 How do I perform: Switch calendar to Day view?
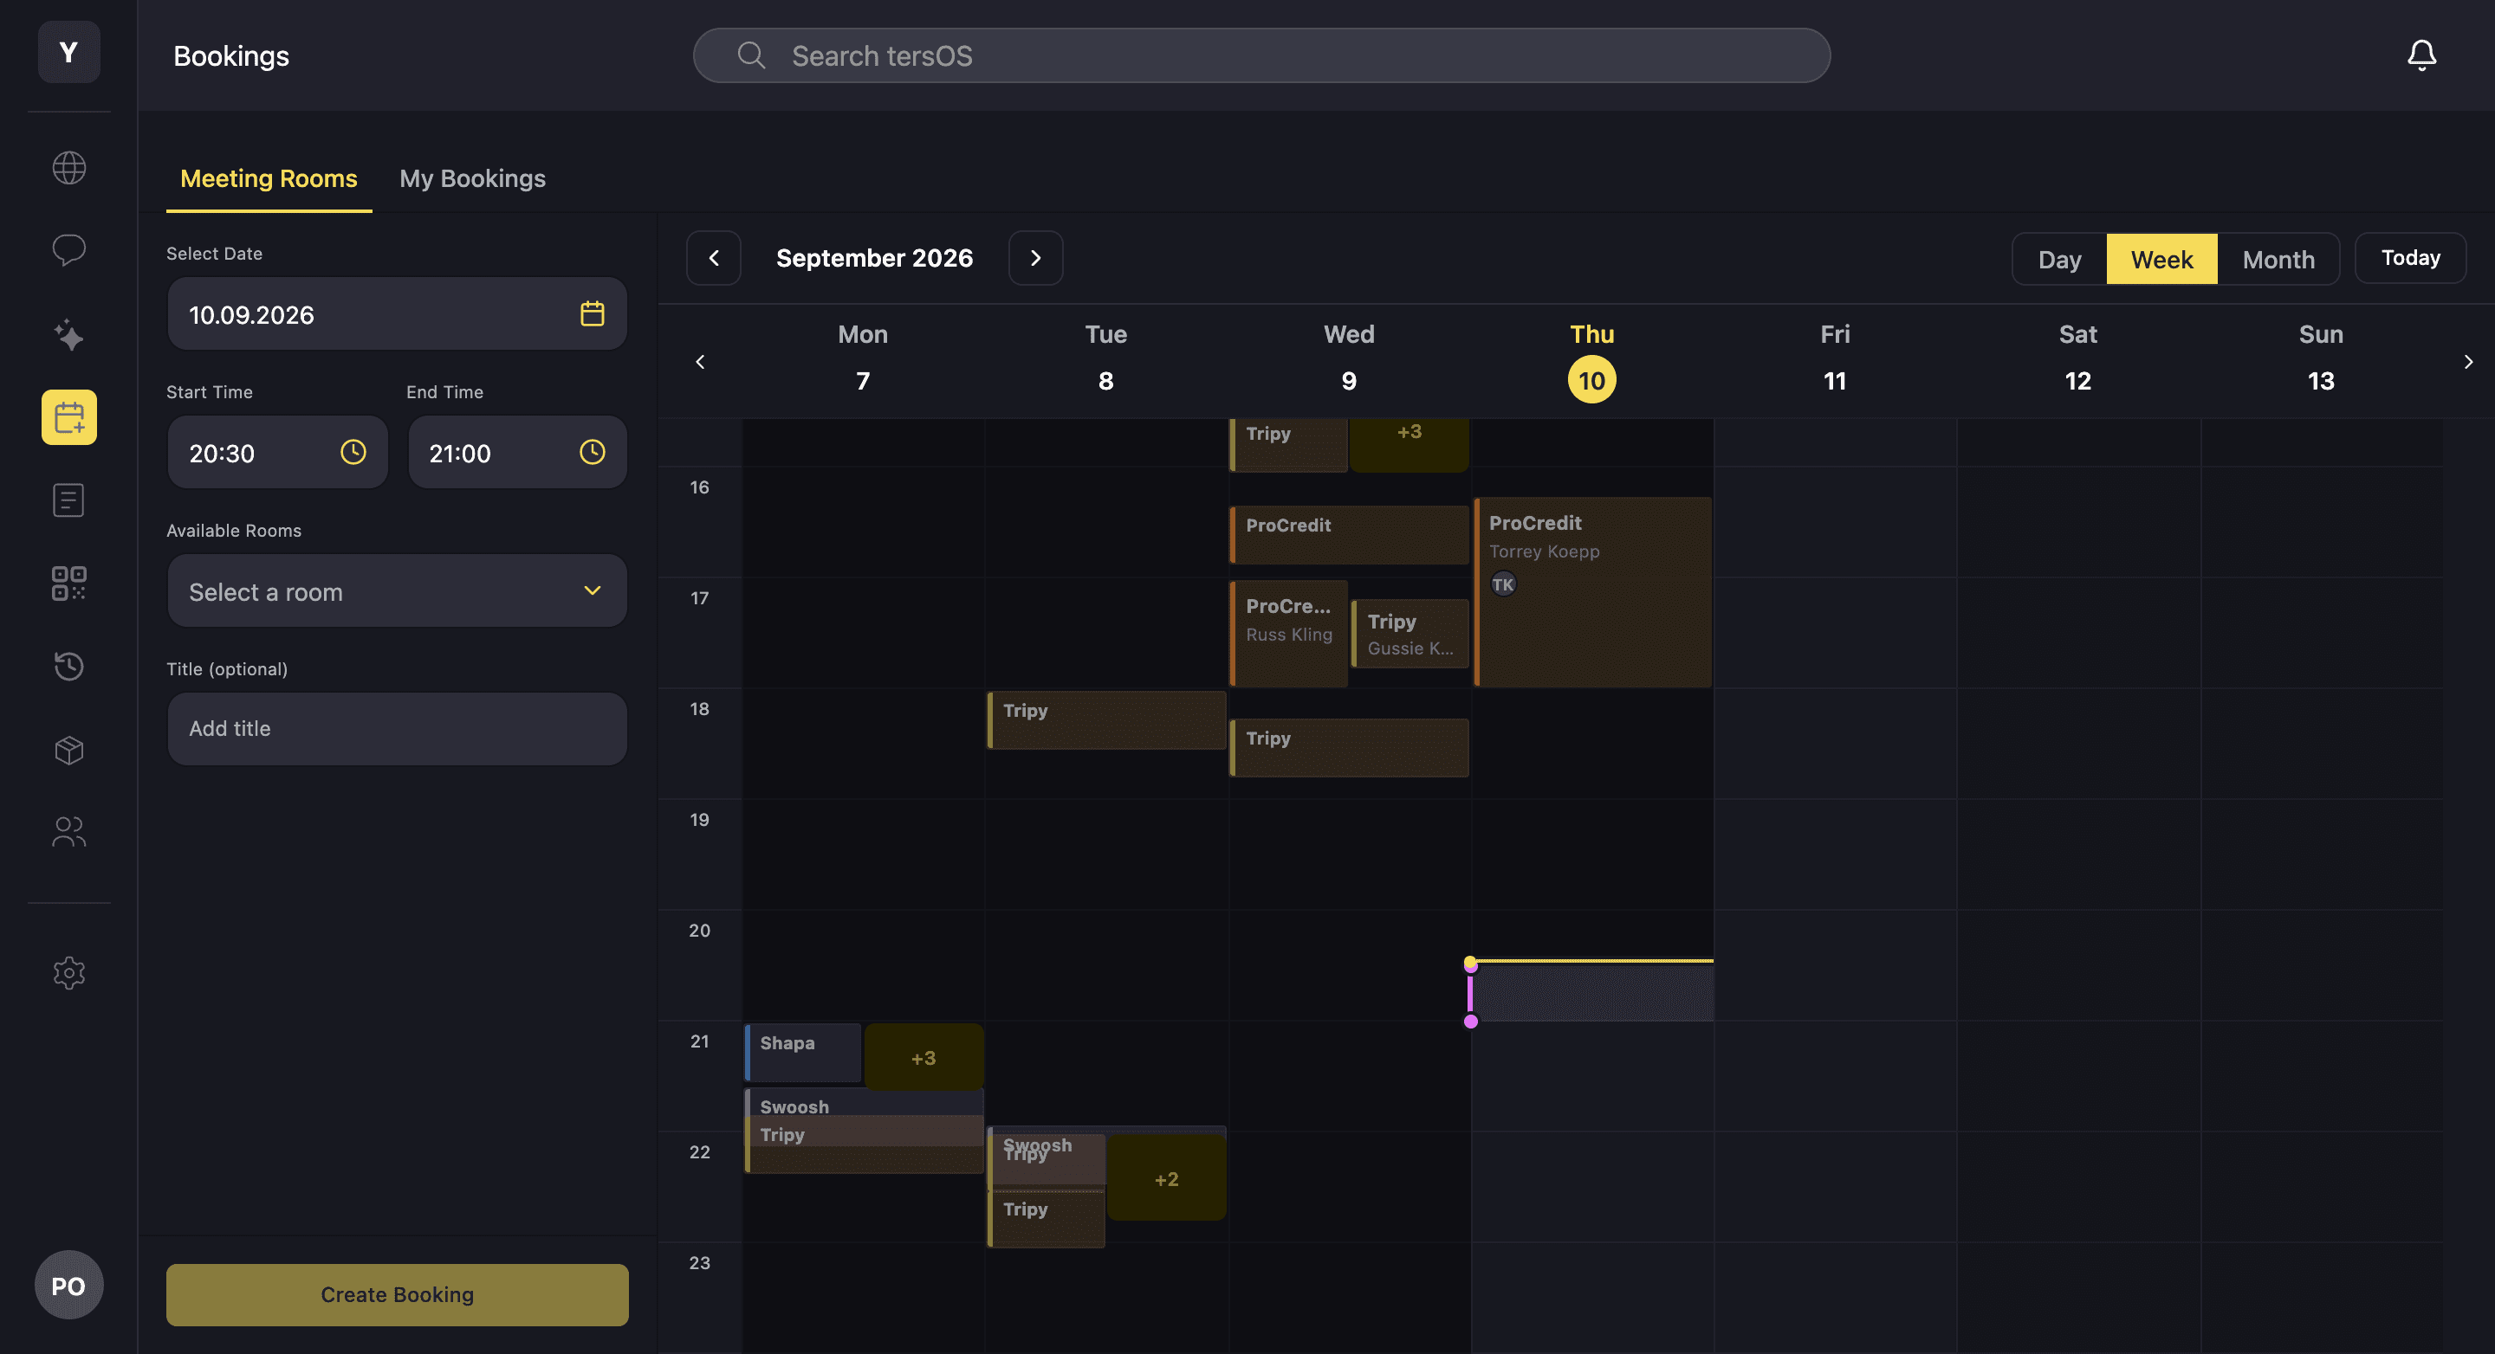point(2059,258)
